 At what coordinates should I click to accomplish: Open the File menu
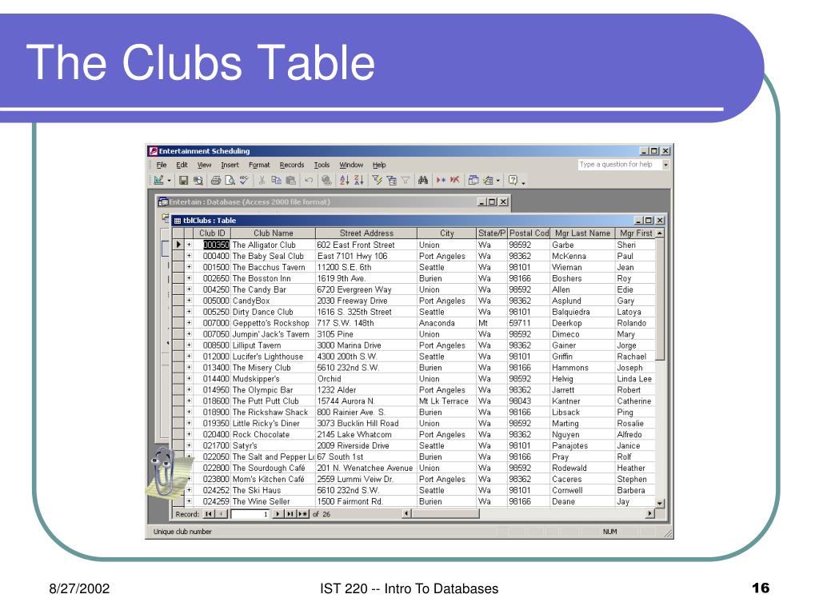click(x=162, y=165)
